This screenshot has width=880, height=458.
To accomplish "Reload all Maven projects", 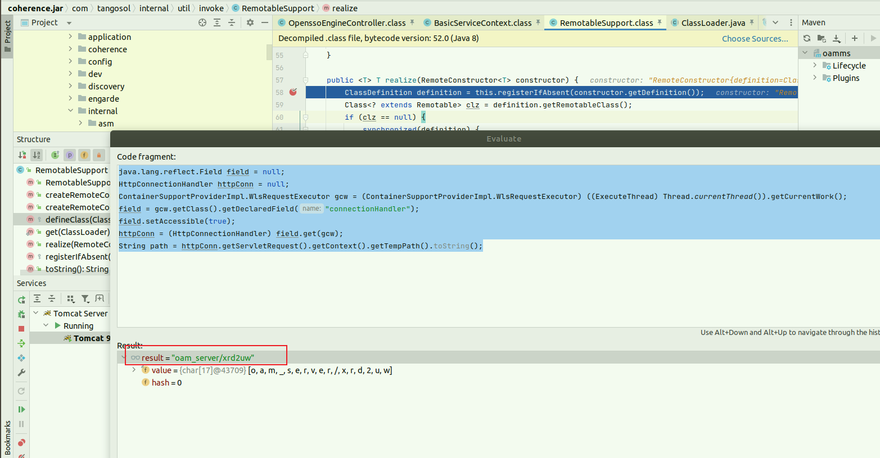I will point(807,38).
